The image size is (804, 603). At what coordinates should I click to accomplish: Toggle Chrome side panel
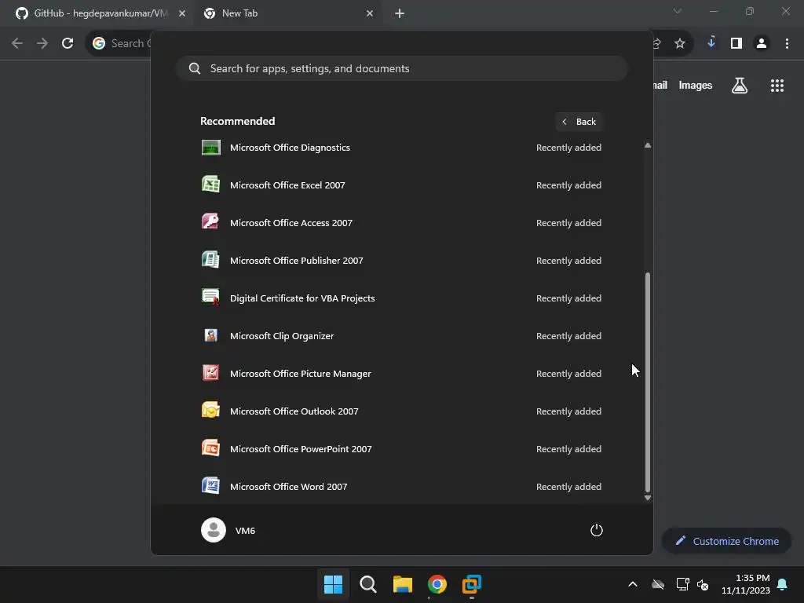(736, 44)
